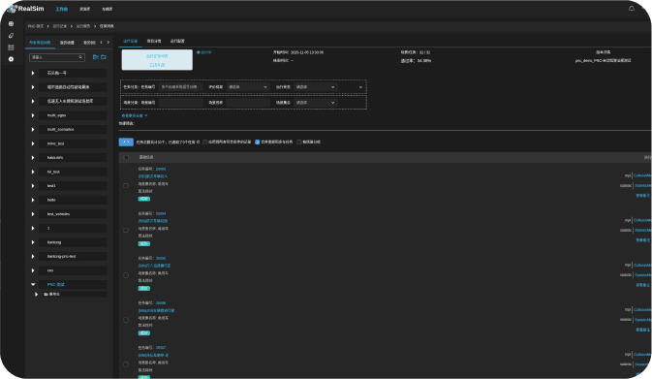Tick the select-all checkbox in the table header
Image resolution: width=652 pixels, height=379 pixels.
tap(126, 157)
